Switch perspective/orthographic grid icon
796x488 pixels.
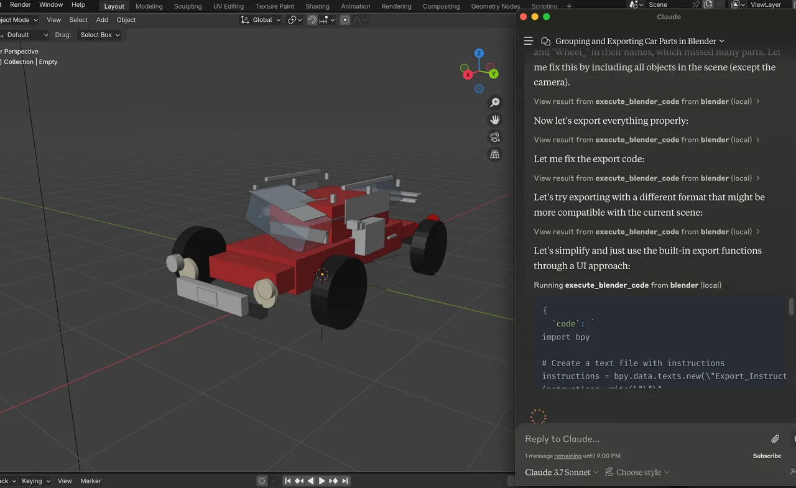point(495,154)
